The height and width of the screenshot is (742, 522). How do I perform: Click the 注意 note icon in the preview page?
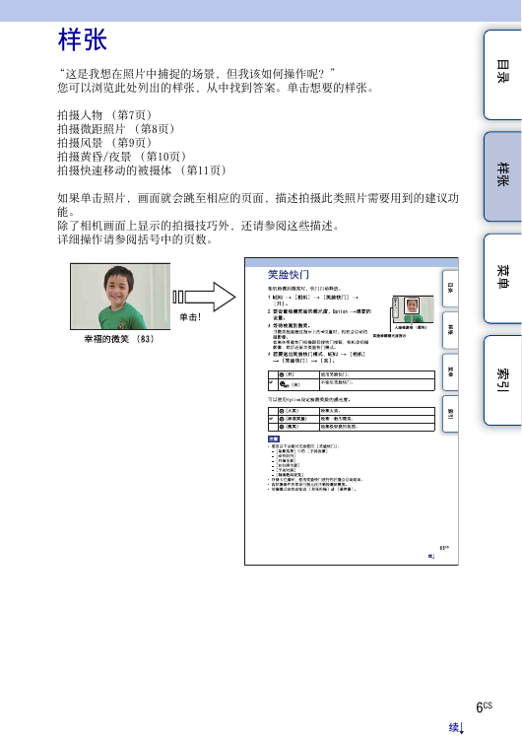(x=274, y=439)
